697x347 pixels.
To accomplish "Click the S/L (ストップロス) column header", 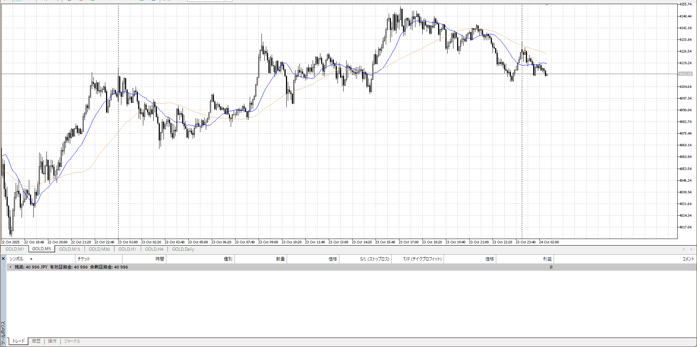I will click(374, 259).
